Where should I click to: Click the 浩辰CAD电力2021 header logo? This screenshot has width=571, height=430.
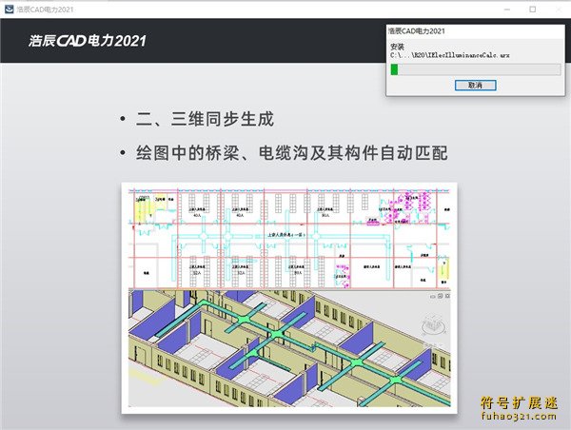[88, 41]
